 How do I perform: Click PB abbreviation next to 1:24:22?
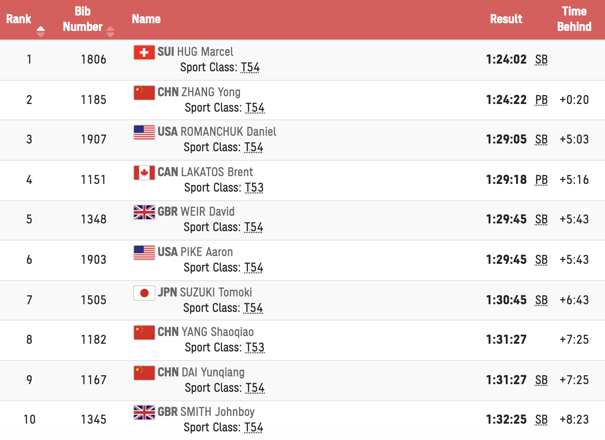541,100
